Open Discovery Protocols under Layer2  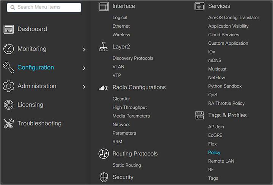133,58
